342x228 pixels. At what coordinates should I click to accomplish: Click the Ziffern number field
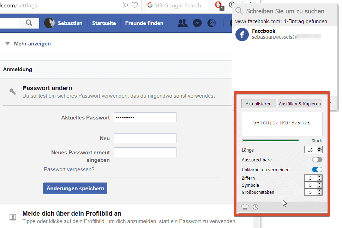311,178
